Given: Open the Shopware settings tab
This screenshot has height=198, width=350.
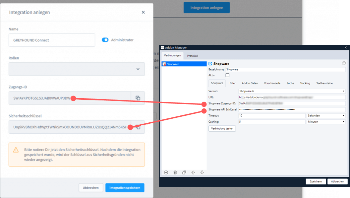Looking at the screenshot, I should (217, 83).
